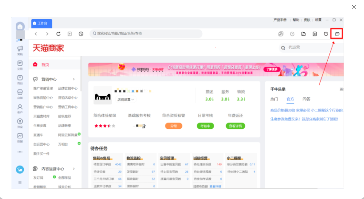Open 营销工具中心 link

click(x=68, y=107)
